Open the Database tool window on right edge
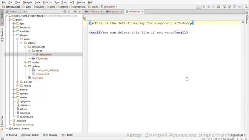This screenshot has height=140, width=249. pyautogui.click(x=247, y=18)
